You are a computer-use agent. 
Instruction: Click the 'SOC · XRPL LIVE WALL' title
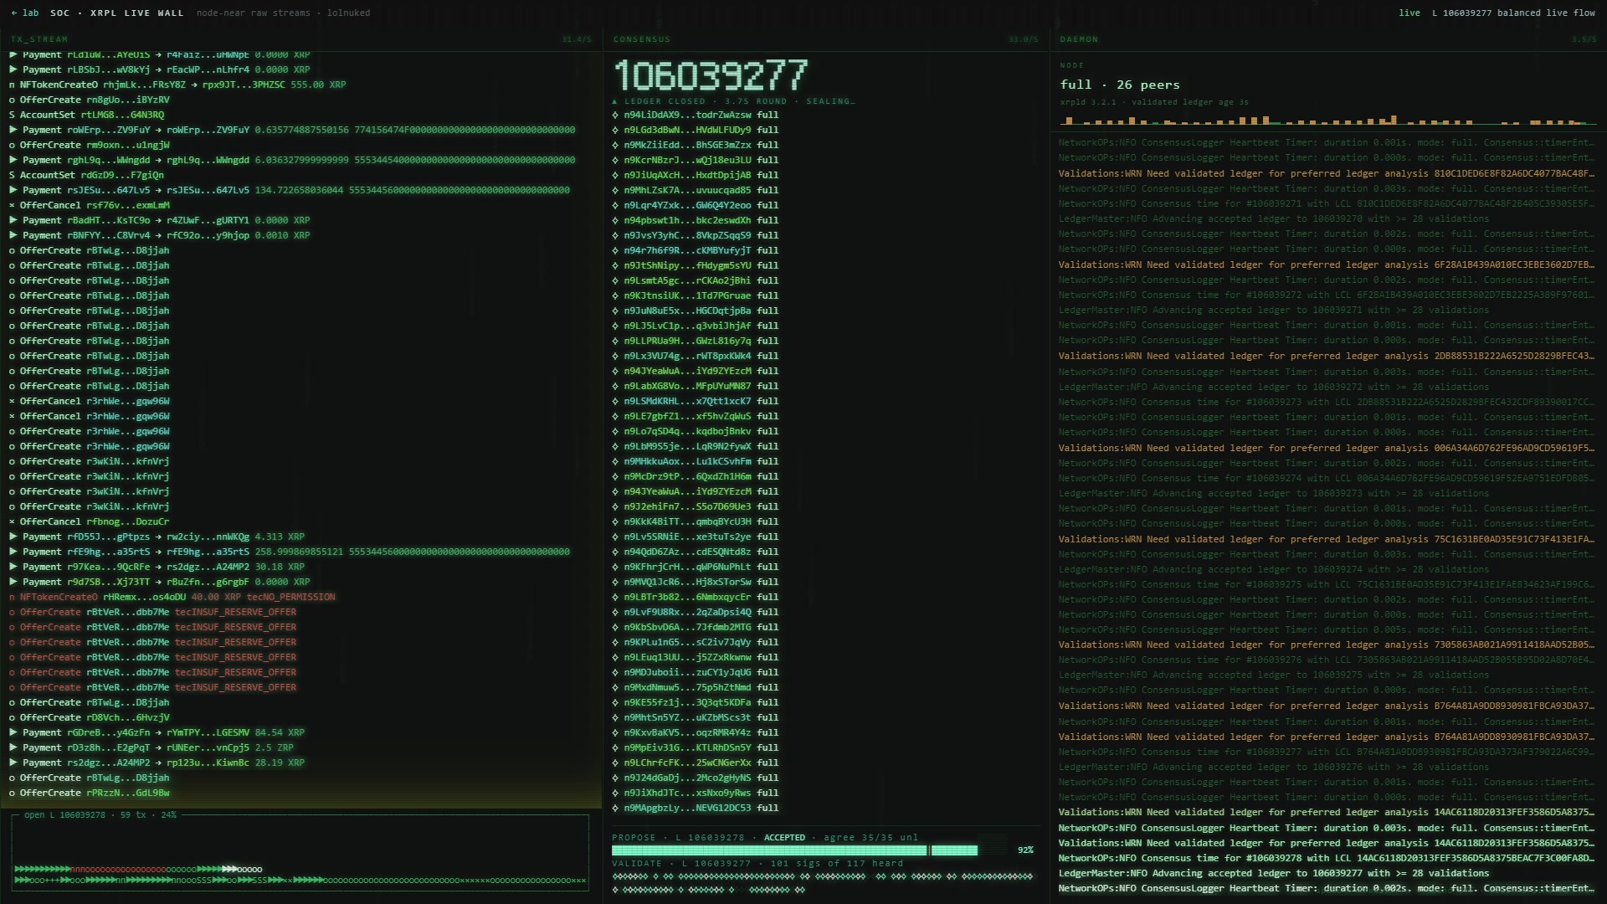[116, 13]
